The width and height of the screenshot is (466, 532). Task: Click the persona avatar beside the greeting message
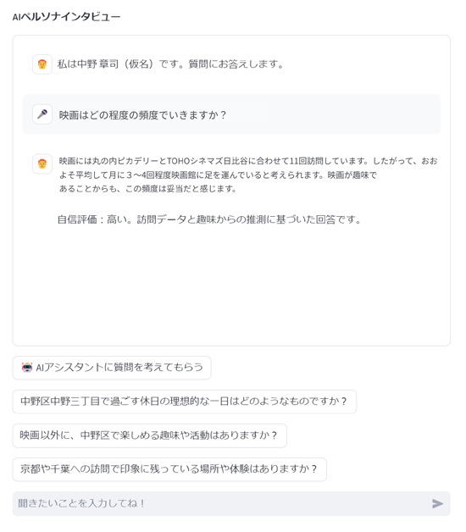(x=42, y=64)
